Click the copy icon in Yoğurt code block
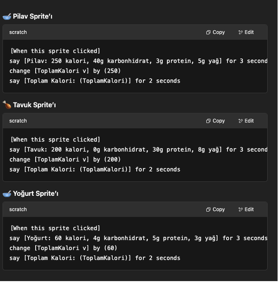 pos(208,209)
